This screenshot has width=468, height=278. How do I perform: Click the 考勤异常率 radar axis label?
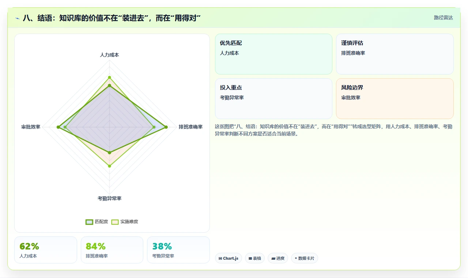click(x=109, y=198)
